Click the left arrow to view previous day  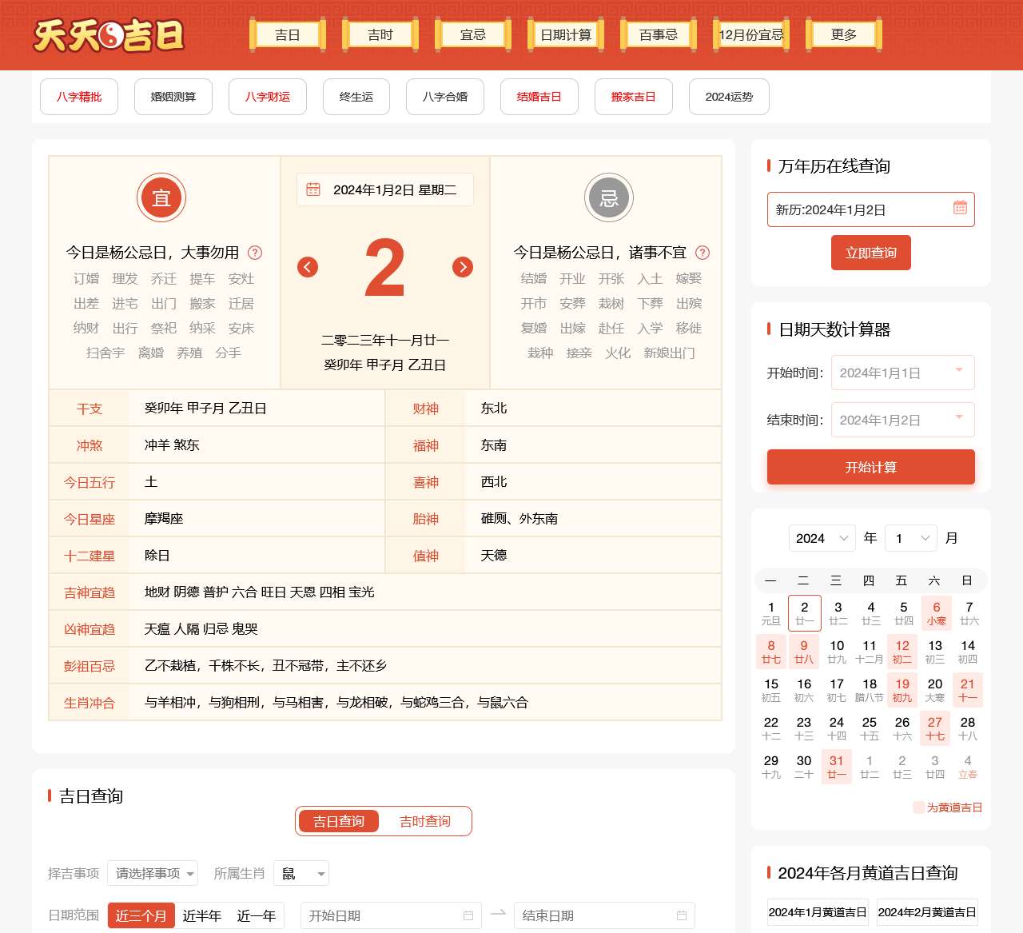coord(308,267)
